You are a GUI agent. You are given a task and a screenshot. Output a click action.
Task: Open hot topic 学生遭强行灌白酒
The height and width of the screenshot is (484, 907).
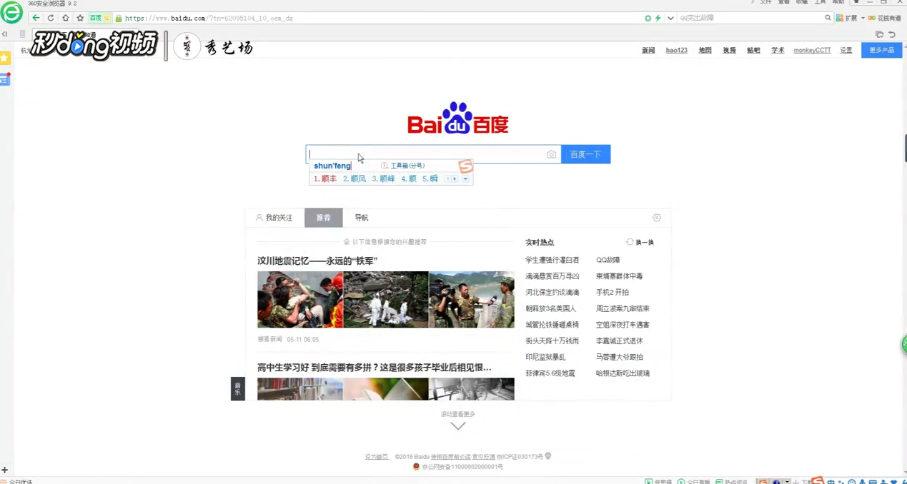pos(552,261)
